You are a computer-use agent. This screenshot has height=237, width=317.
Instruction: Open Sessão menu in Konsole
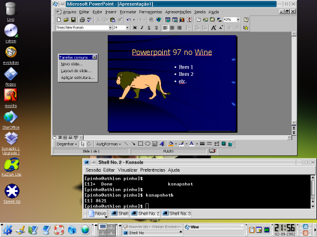pyautogui.click(x=93, y=170)
